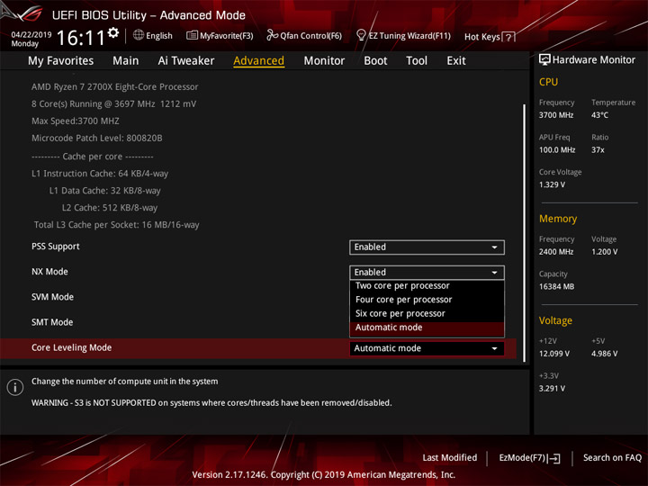The height and width of the screenshot is (486, 648).
Task: Open Qfan Control fan icon
Action: (x=272, y=35)
